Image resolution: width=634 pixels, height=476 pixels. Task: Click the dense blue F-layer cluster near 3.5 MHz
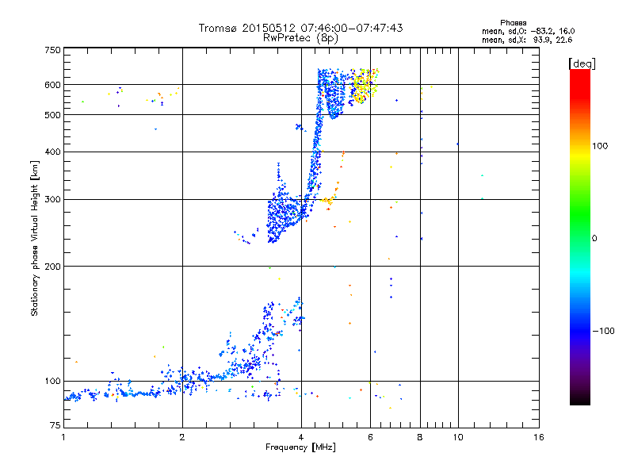coord(283,213)
